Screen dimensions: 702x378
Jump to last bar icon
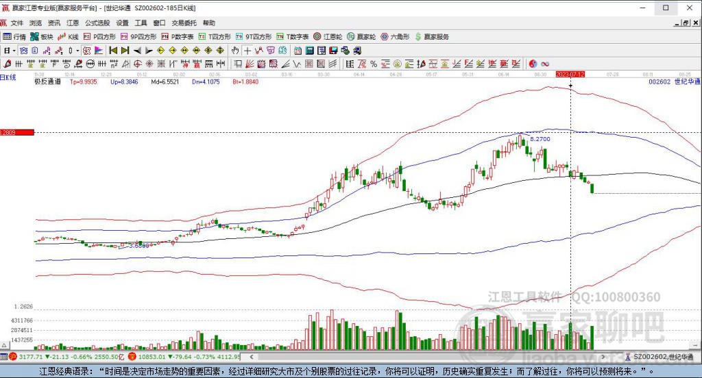click(125, 51)
